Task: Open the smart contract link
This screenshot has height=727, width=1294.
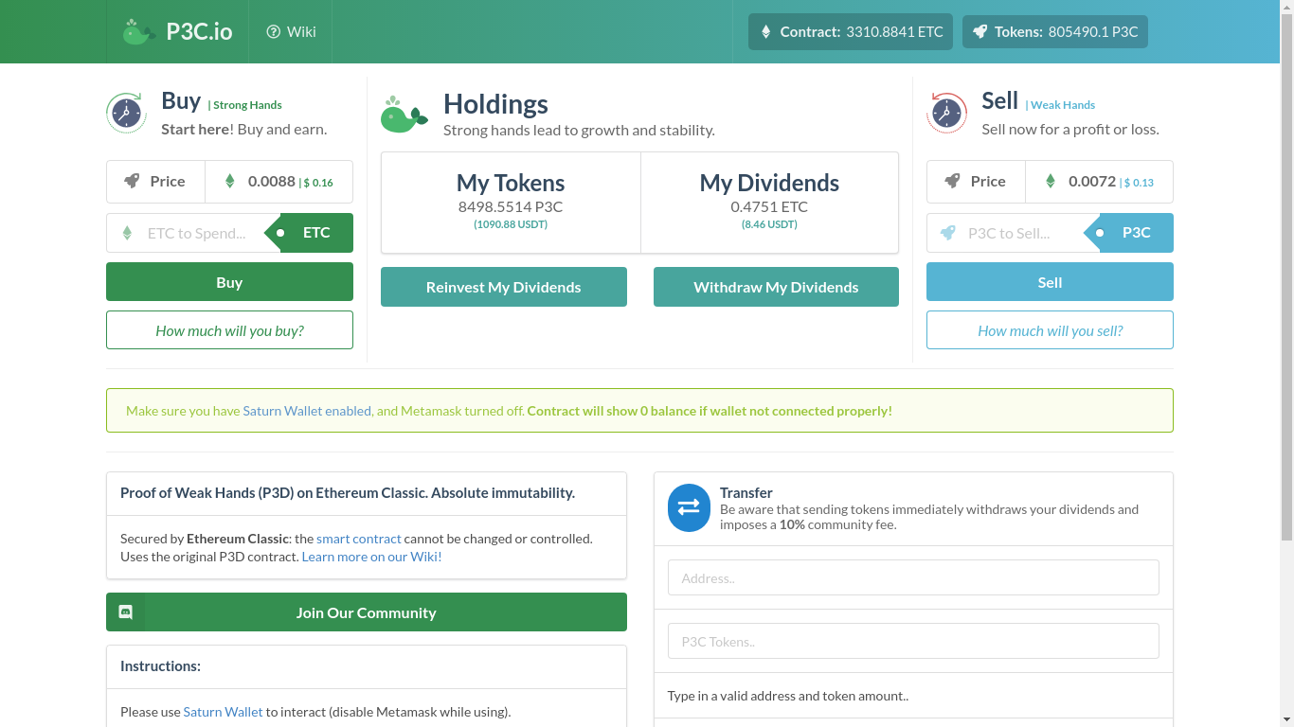Action: coord(359,539)
